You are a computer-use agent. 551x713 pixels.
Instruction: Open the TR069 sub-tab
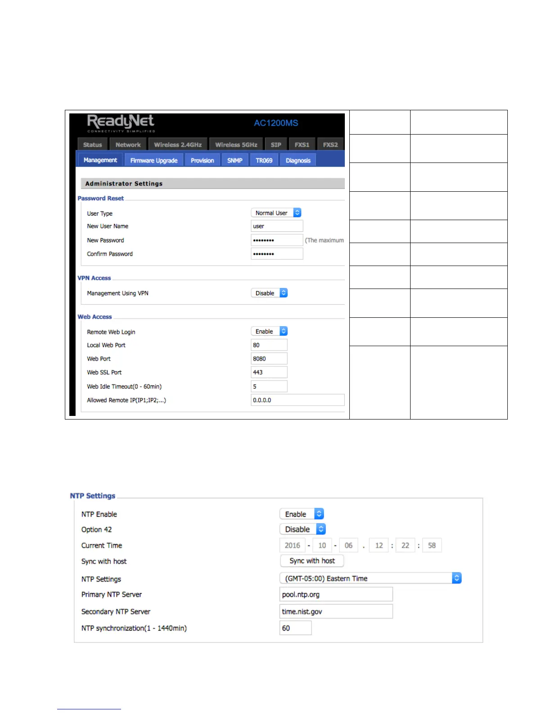pos(264,160)
